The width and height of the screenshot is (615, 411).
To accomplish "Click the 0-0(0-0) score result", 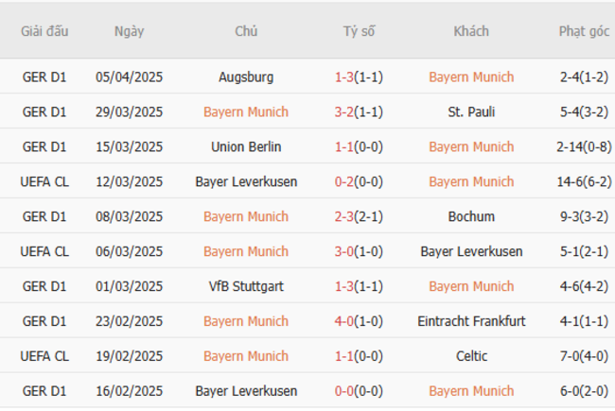I will 359,391.
